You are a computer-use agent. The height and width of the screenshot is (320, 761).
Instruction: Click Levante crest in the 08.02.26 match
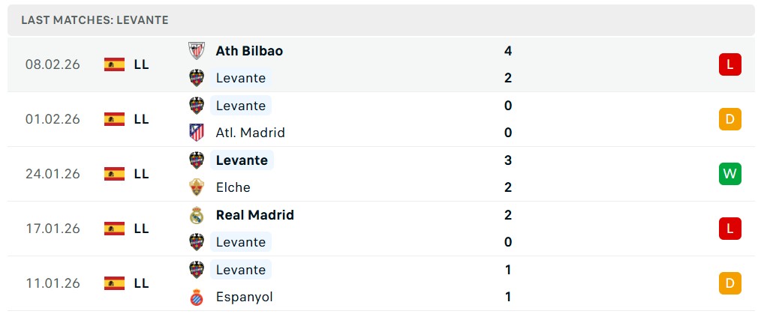[196, 78]
